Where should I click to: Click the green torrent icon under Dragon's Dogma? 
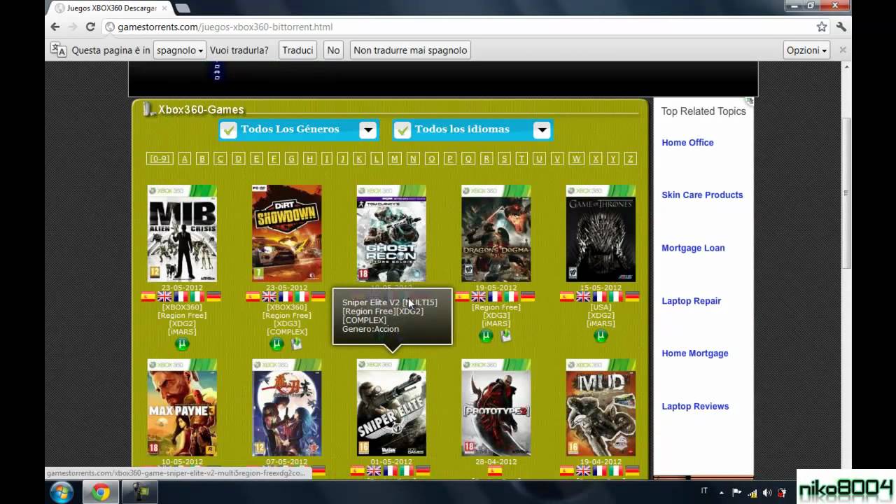point(486,336)
